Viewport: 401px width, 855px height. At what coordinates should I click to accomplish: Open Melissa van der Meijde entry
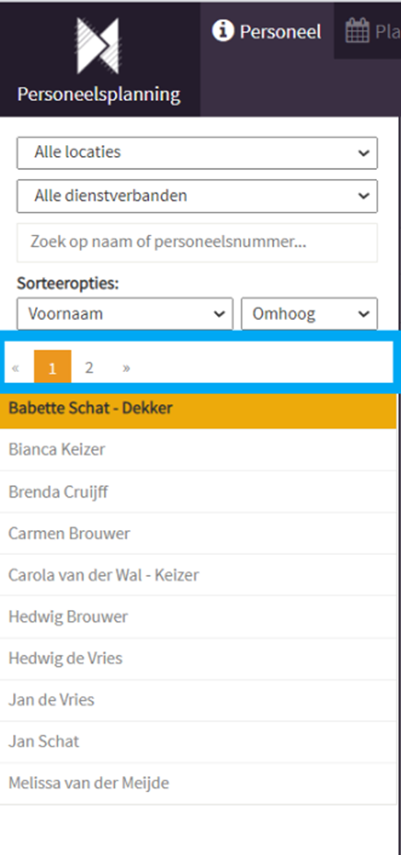coord(198,784)
